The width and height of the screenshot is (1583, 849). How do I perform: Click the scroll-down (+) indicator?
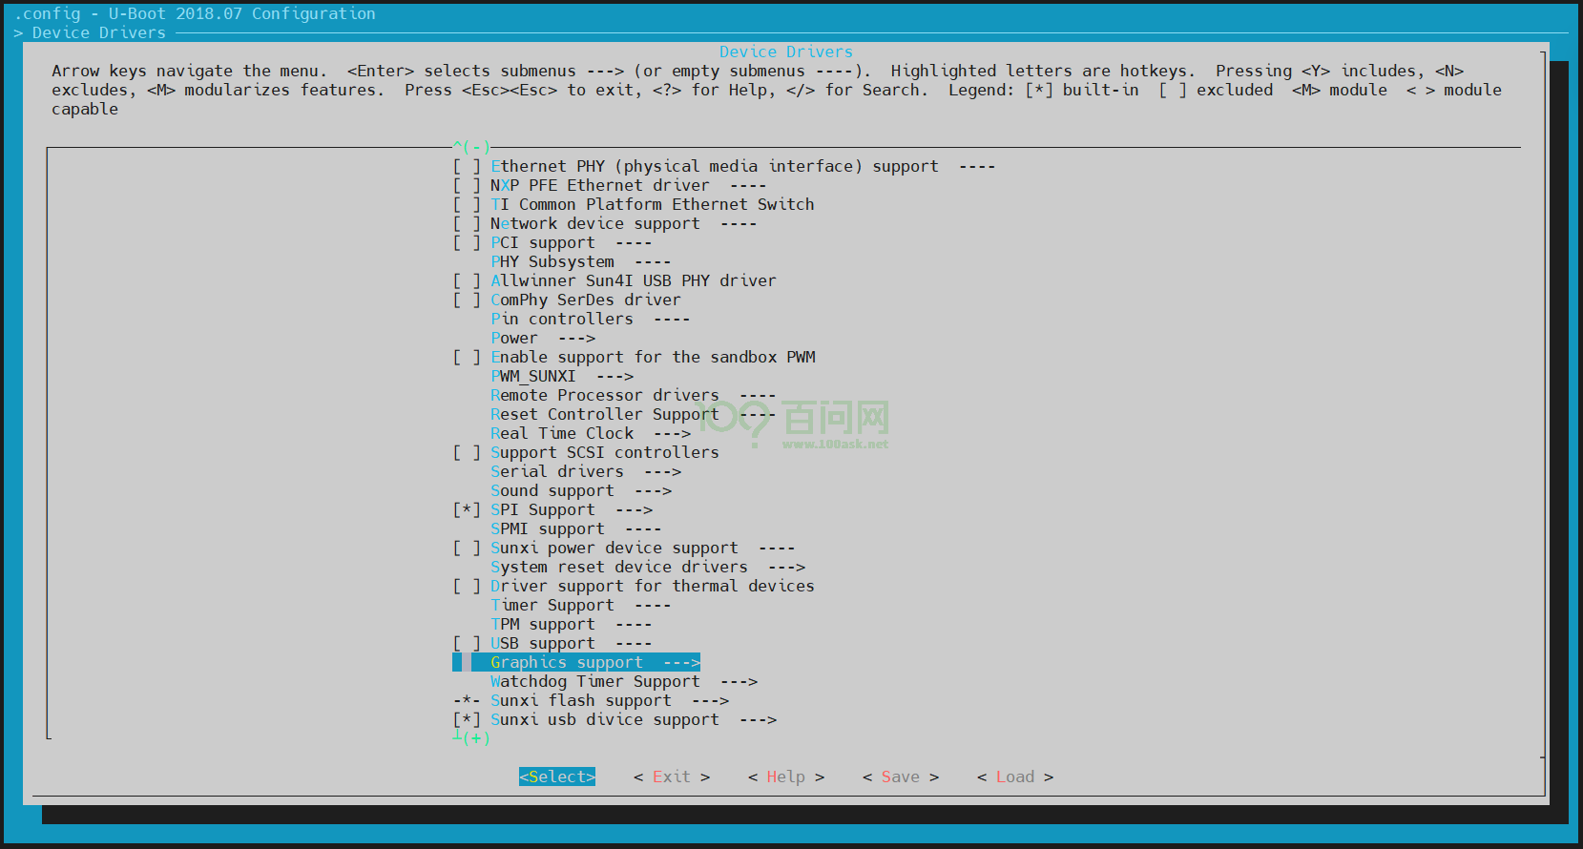pos(474,738)
